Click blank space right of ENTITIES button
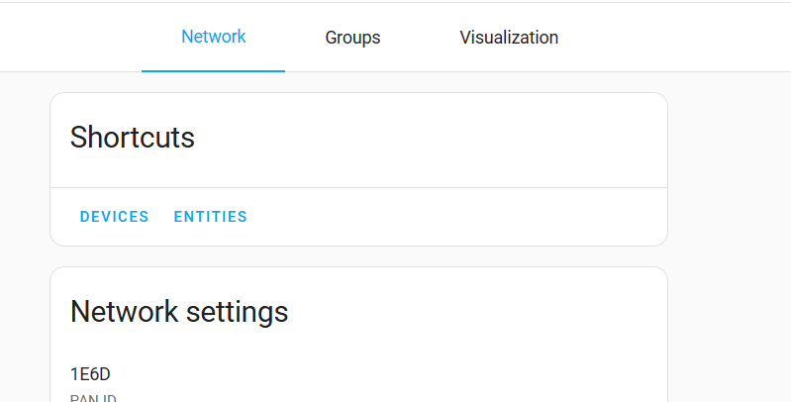 pos(445,217)
